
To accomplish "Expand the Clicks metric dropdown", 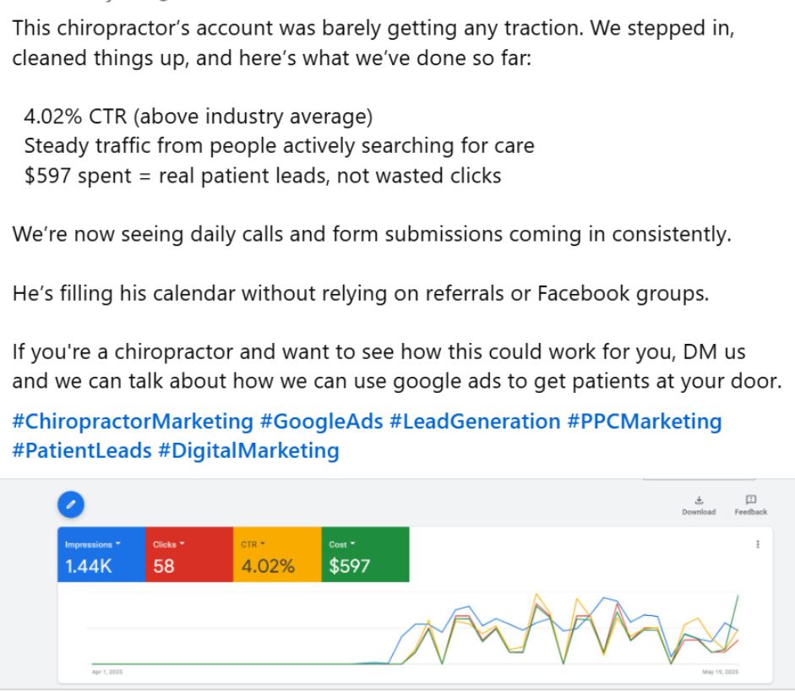I will pyautogui.click(x=168, y=544).
